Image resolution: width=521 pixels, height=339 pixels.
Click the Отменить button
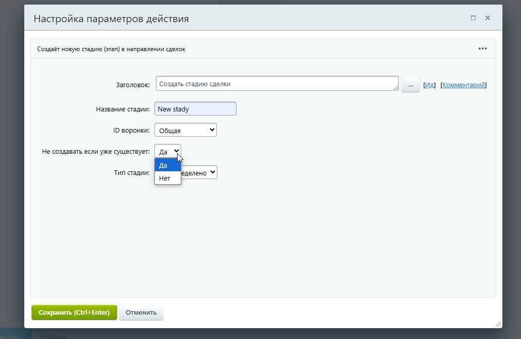pyautogui.click(x=141, y=312)
